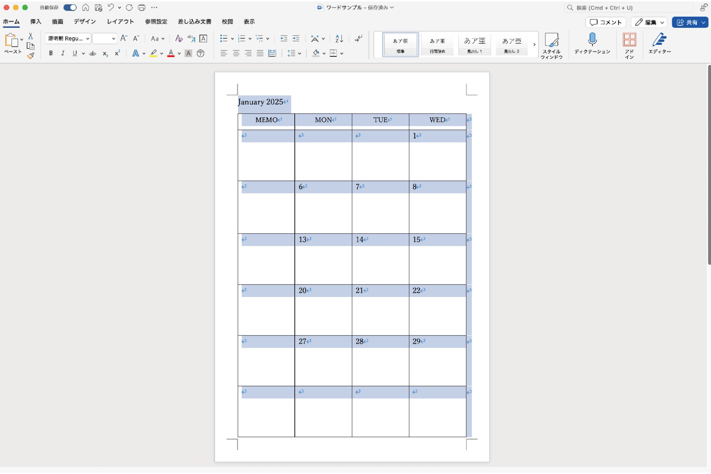
Task: Expand the font size combo box
Action: [x=113, y=39]
